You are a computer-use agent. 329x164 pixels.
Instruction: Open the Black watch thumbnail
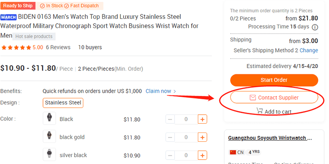(x=49, y=118)
